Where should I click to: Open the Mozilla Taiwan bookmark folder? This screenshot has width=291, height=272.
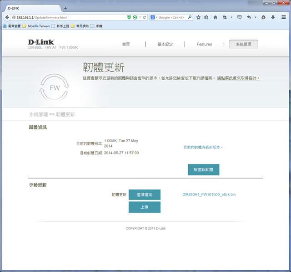point(36,26)
